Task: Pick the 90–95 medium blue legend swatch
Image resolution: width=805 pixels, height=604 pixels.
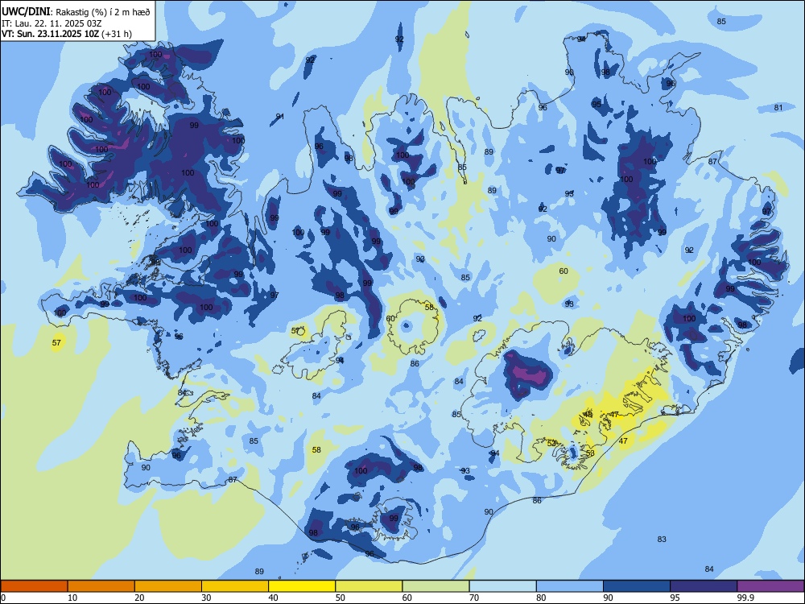Action: pyautogui.click(x=637, y=586)
